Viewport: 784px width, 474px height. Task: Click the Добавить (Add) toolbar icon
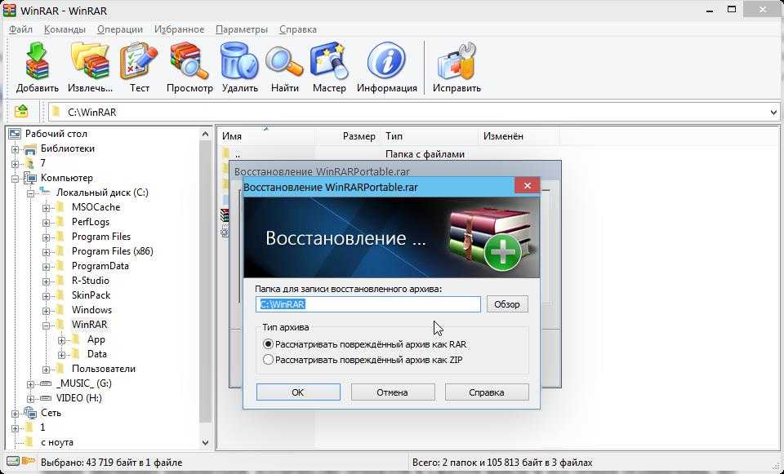point(38,61)
